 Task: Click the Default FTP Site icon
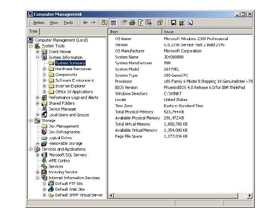(51, 183)
